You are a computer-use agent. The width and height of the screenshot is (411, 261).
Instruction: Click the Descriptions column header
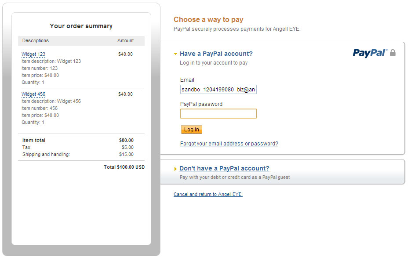[36, 40]
